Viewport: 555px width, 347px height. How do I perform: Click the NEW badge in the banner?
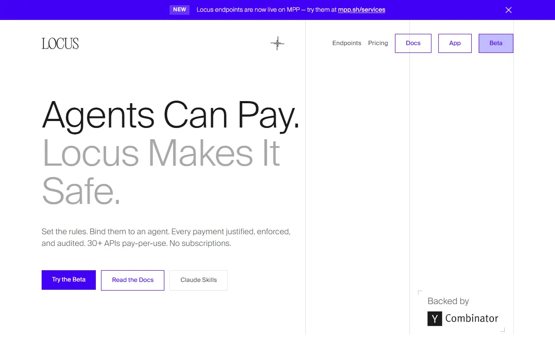[180, 10]
